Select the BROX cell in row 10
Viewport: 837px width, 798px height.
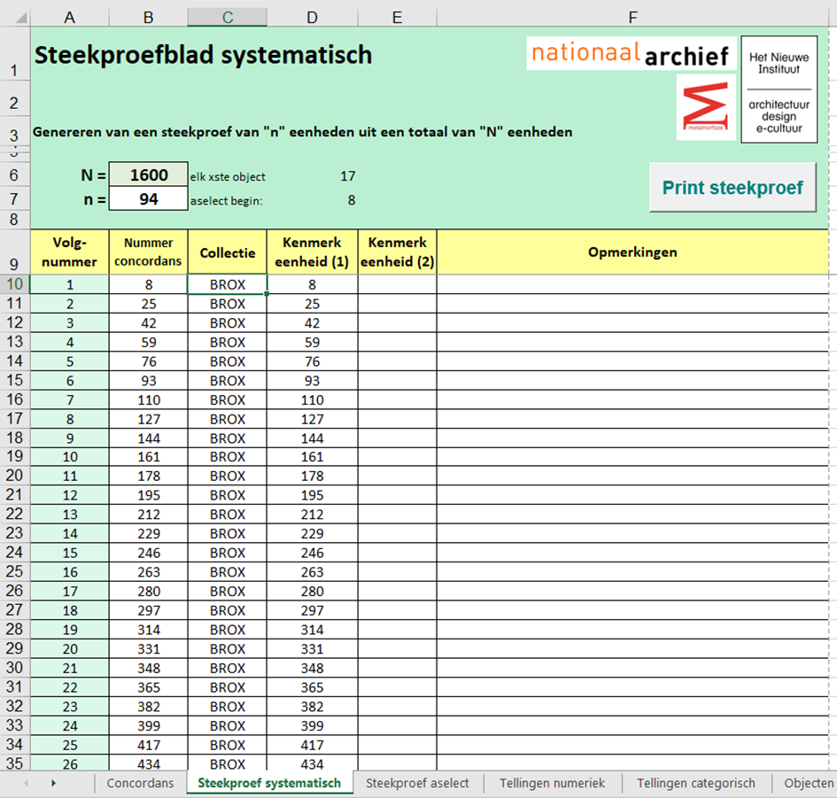tap(228, 284)
